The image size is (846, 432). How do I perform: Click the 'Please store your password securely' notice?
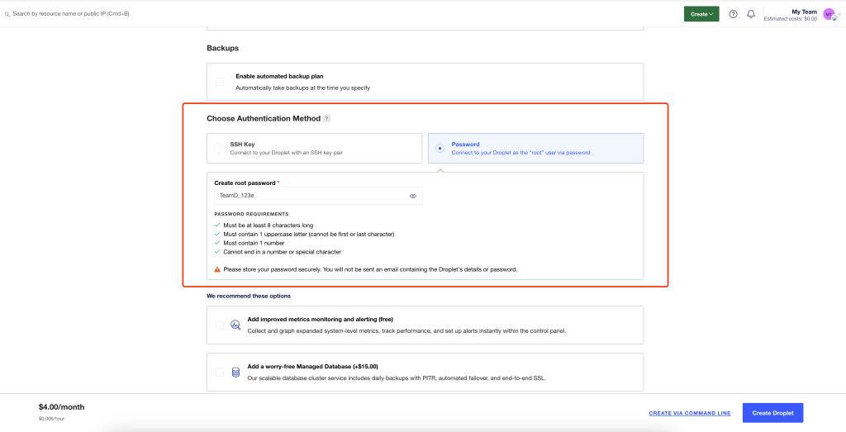pyautogui.click(x=371, y=269)
